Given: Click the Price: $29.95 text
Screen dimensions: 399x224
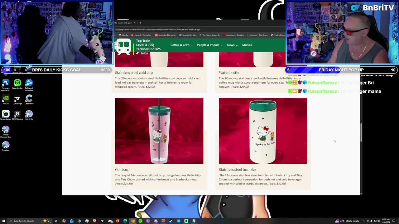Looking at the screenshot, I should tap(240, 87).
